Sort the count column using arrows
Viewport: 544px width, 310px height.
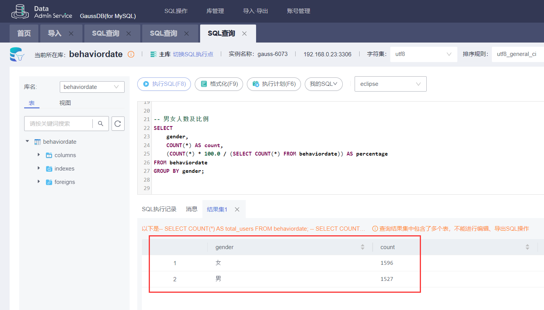(528, 247)
